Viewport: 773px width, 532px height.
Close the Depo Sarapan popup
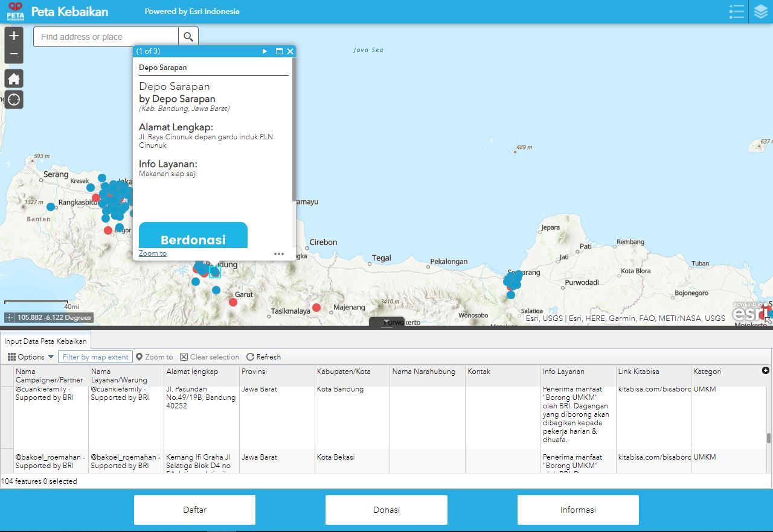290,51
